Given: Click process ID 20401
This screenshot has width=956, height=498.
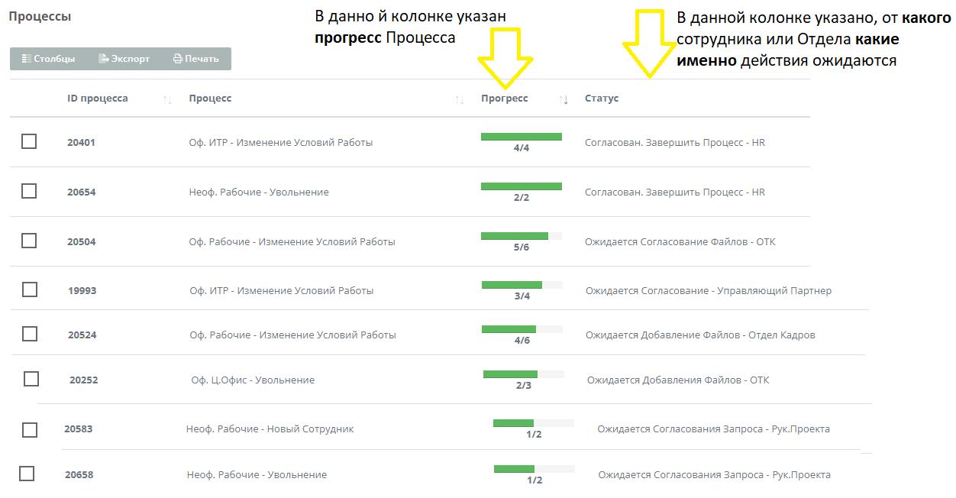Looking at the screenshot, I should [x=81, y=143].
